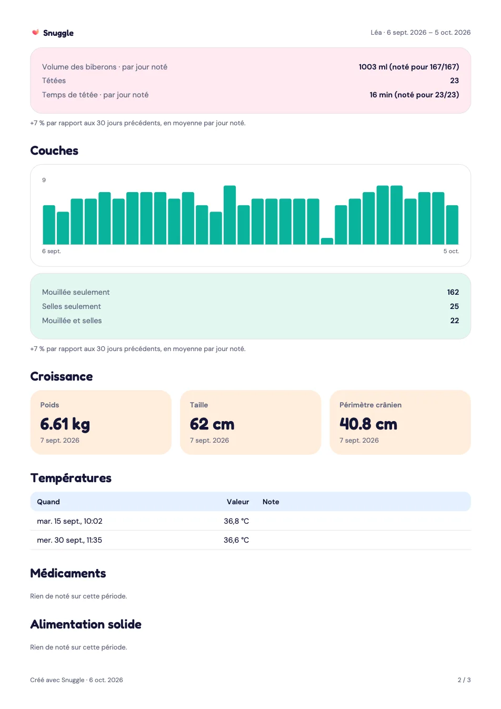Click the "Poids" card label
This screenshot has width=501, height=709.
(x=49, y=405)
